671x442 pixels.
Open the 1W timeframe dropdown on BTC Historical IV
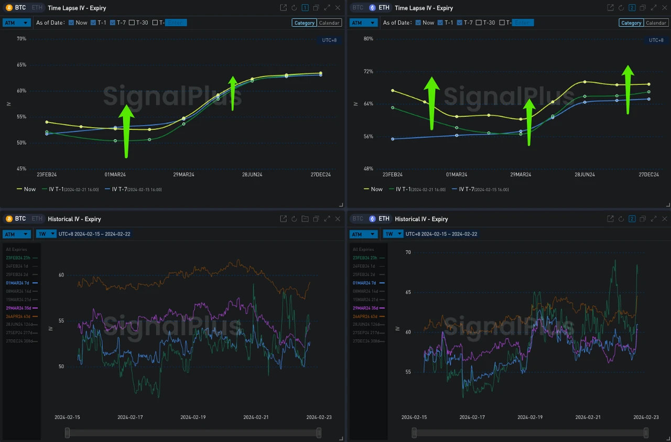[46, 234]
